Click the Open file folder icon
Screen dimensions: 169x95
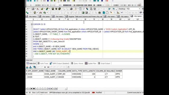click(42, 9)
